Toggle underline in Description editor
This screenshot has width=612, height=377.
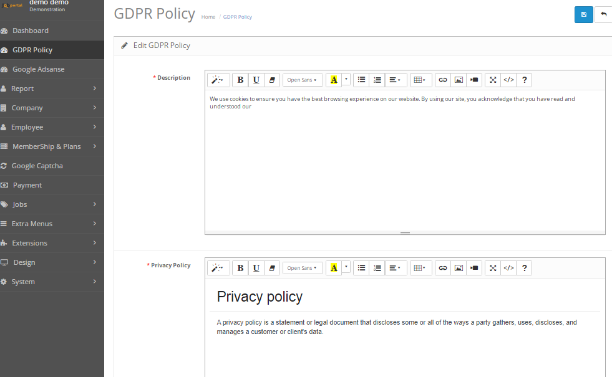tap(256, 80)
